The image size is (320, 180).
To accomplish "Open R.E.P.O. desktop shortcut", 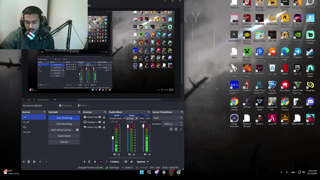I will tap(285, 120).
